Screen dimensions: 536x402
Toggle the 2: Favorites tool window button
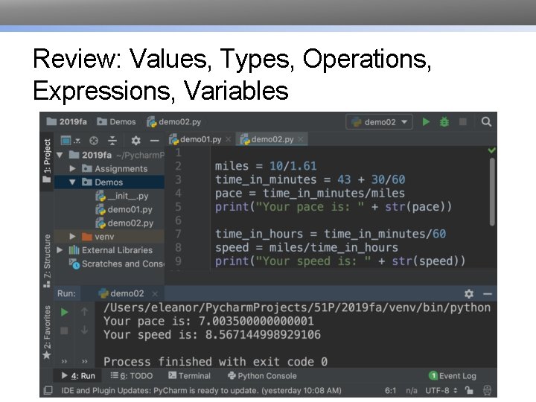point(47,332)
